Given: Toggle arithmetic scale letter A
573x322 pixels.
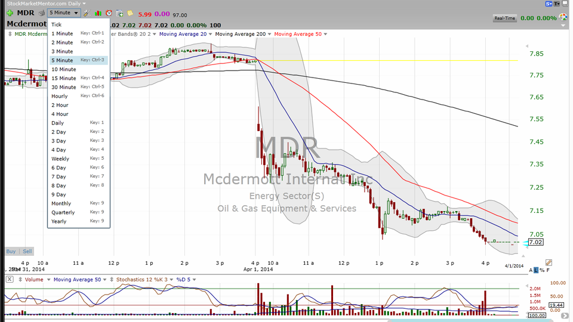Looking at the screenshot, I should [531, 270].
